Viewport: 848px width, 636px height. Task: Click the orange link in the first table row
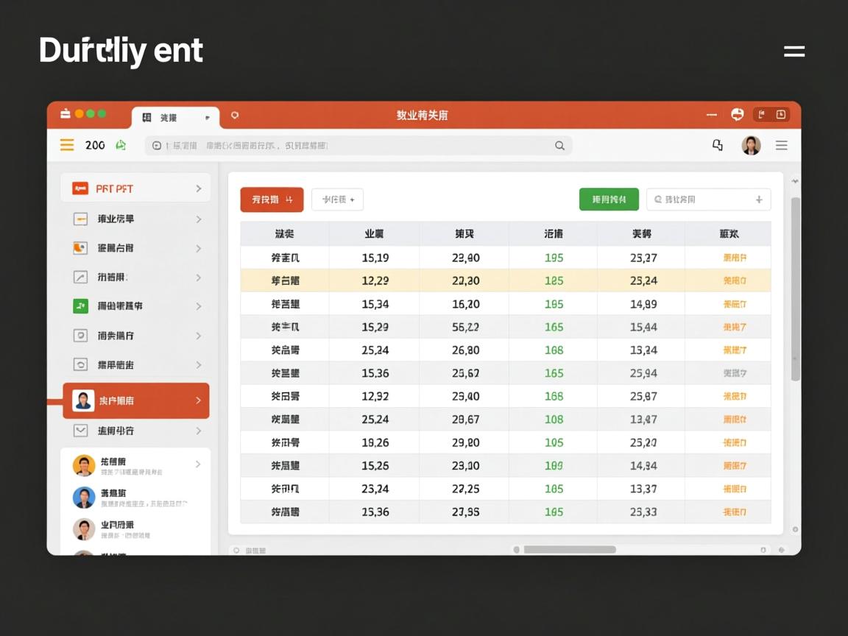click(x=735, y=258)
